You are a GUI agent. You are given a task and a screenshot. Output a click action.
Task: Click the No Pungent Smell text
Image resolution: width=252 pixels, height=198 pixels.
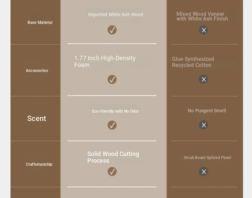click(207, 111)
